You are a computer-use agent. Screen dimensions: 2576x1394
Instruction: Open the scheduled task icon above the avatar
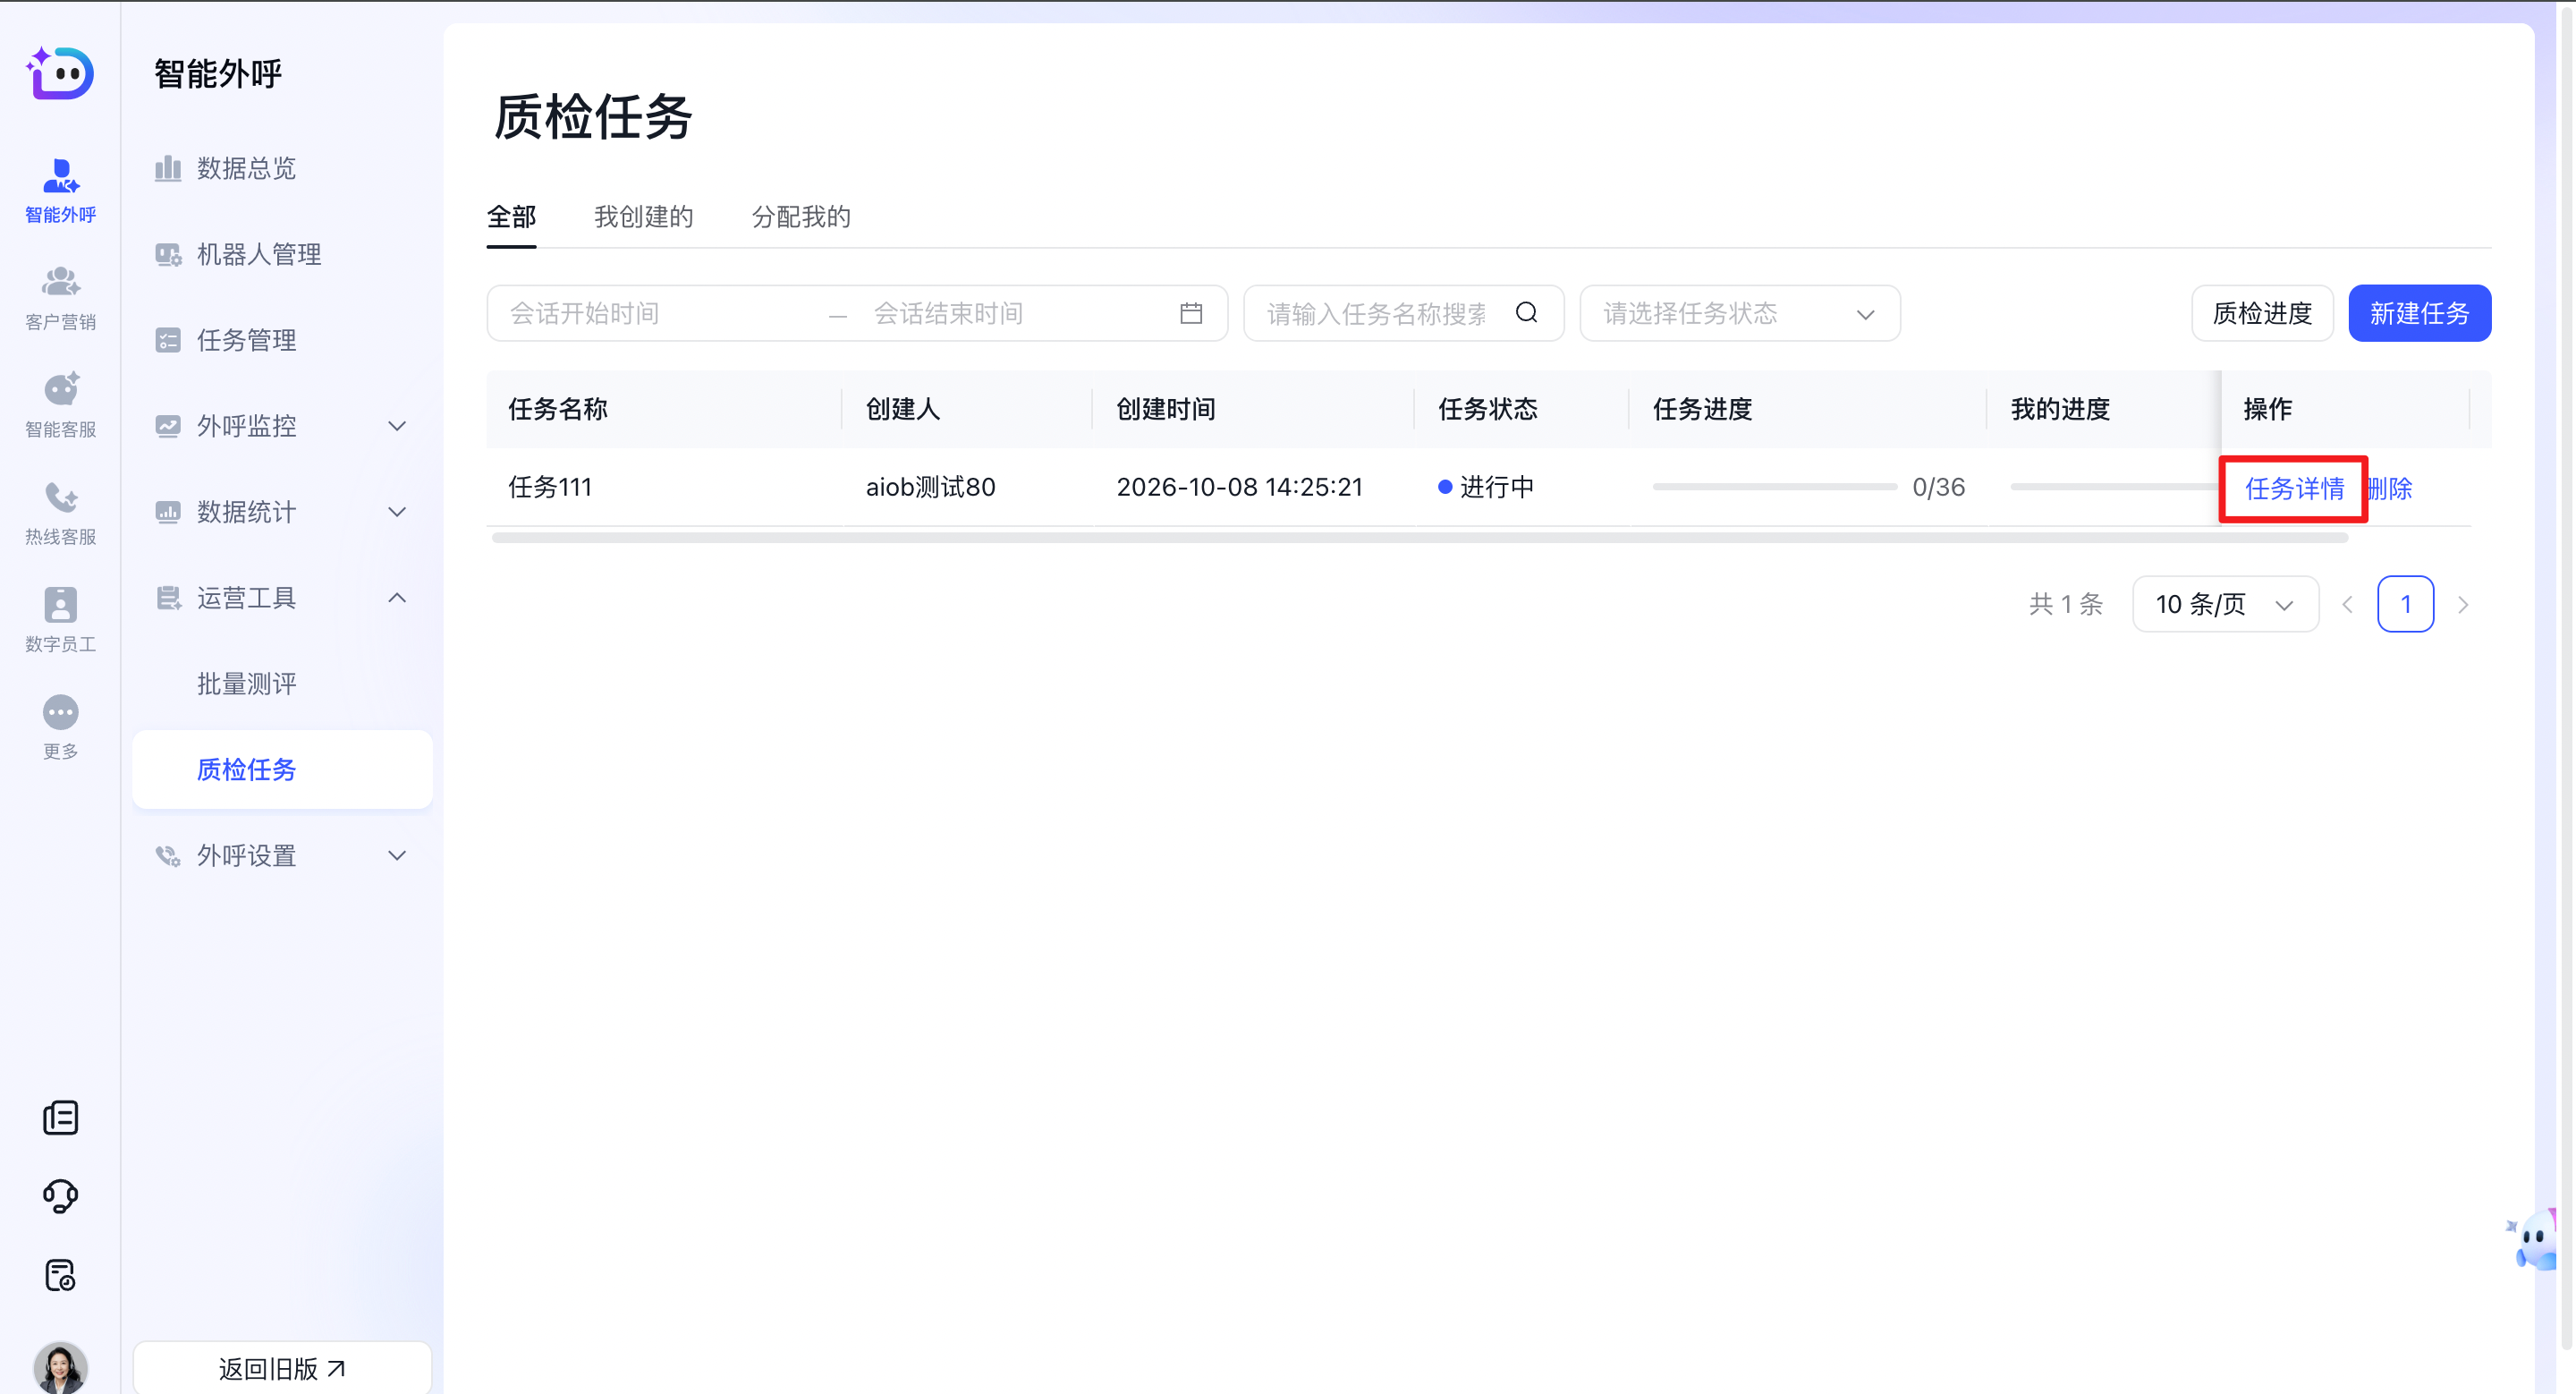(60, 1275)
